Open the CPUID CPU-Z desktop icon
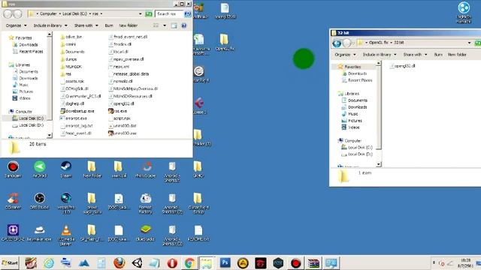Image resolution: width=481 pixels, height=270 pixels. tap(14, 233)
